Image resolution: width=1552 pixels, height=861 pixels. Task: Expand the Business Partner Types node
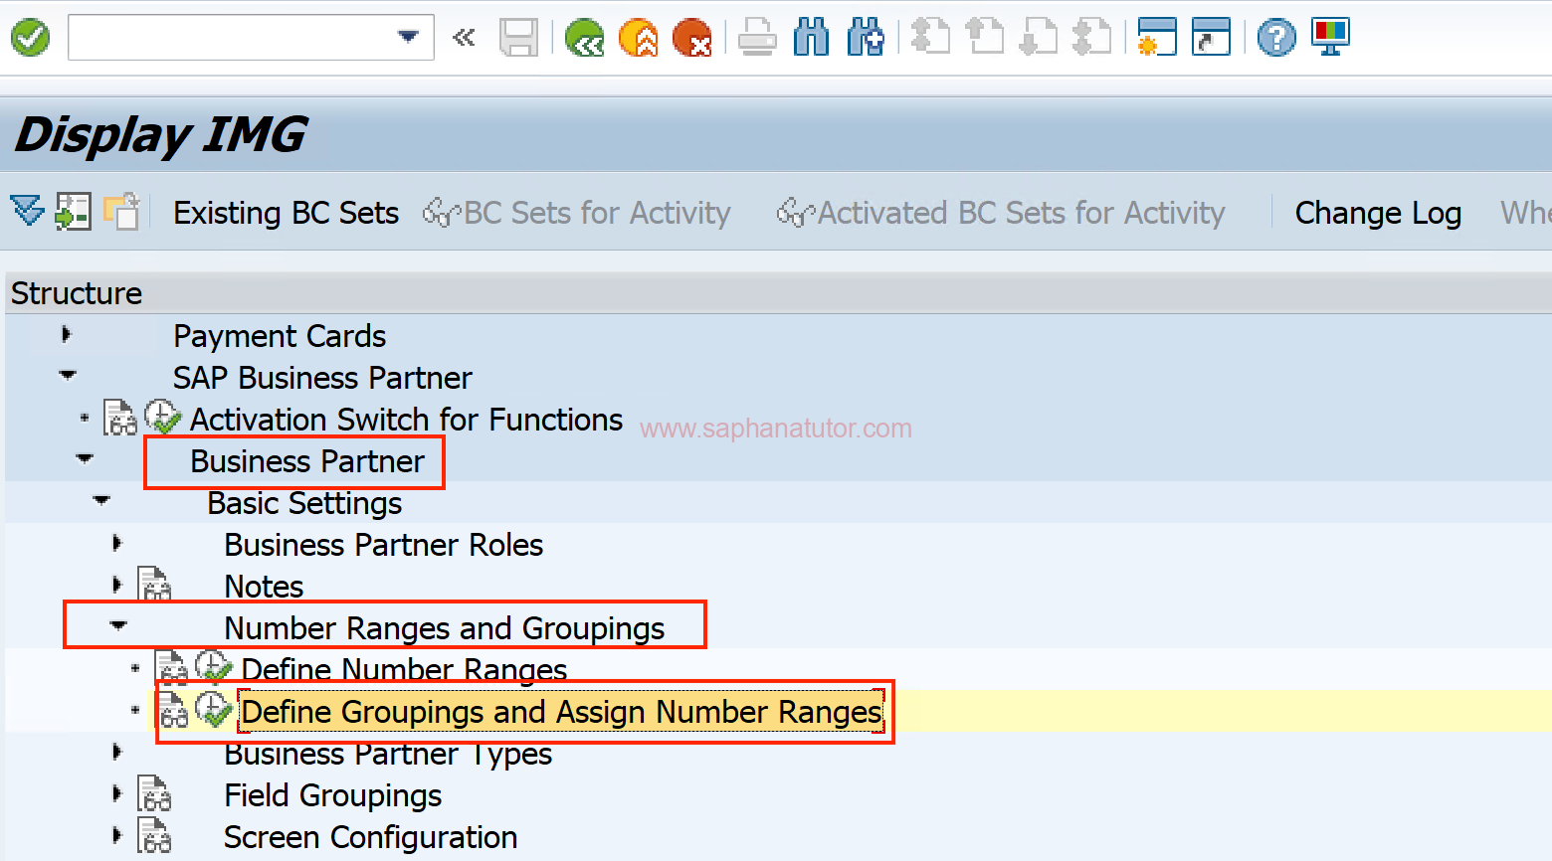coord(117,752)
